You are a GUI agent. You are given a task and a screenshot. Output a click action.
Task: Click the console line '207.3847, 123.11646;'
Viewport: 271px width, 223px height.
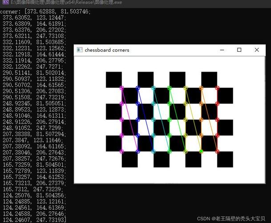(x=33, y=140)
